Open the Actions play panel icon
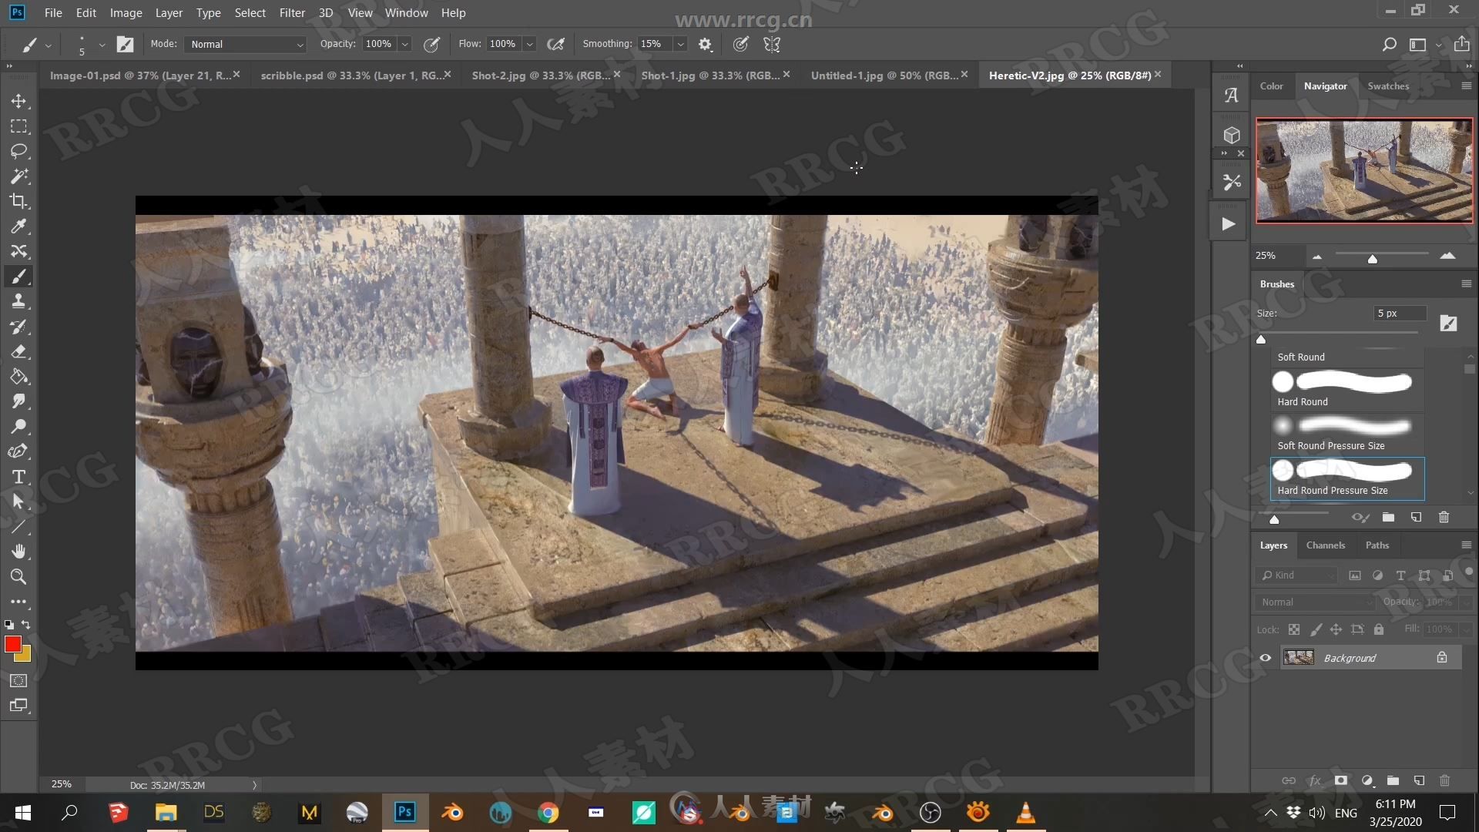 coord(1229,224)
